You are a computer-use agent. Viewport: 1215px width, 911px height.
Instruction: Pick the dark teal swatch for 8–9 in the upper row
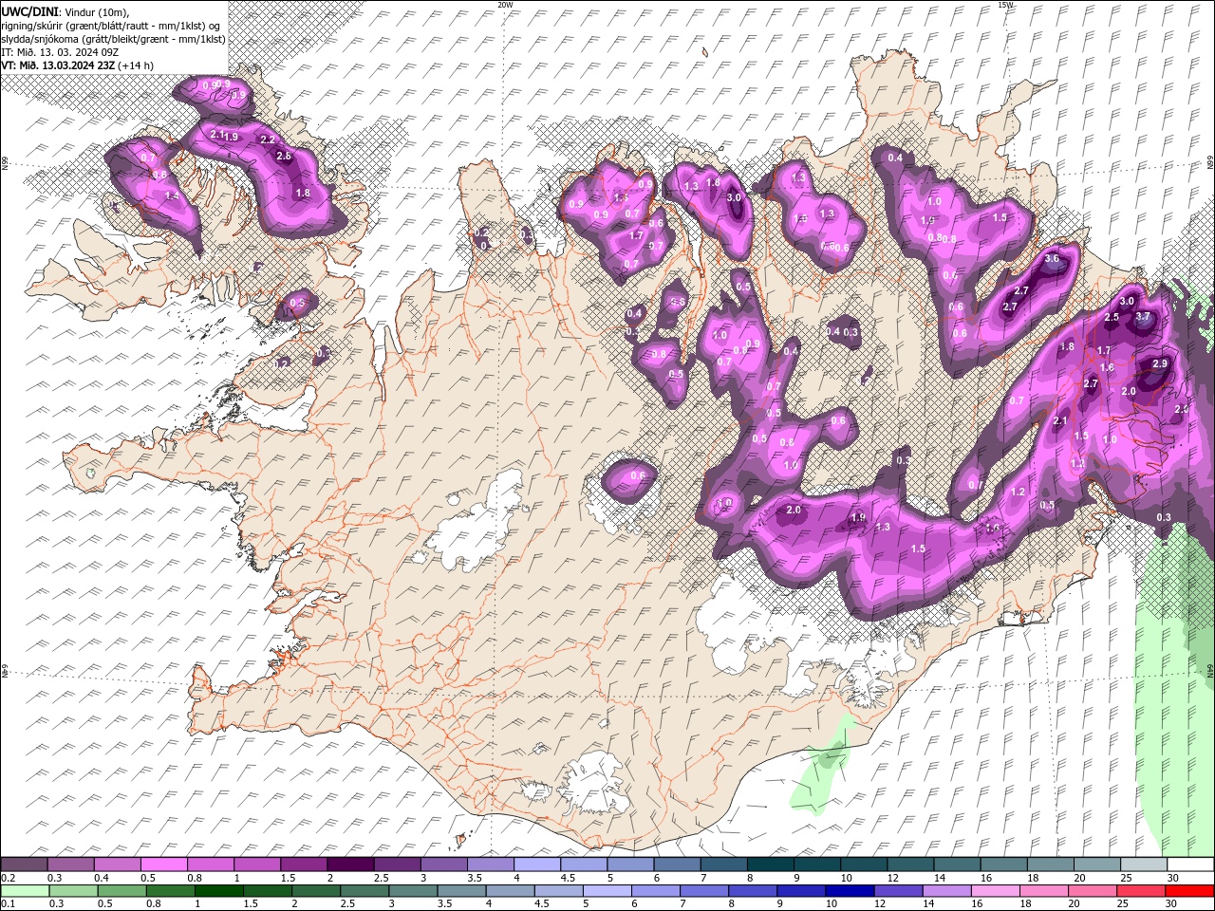[770, 865]
